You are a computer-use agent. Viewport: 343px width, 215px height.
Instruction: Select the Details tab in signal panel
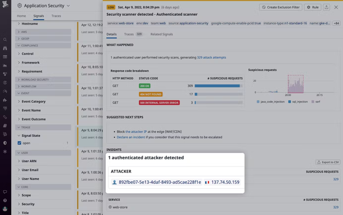click(112, 34)
